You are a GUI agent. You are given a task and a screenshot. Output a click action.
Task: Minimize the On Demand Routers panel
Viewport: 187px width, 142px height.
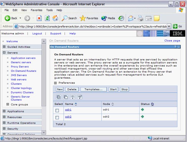click(179, 47)
